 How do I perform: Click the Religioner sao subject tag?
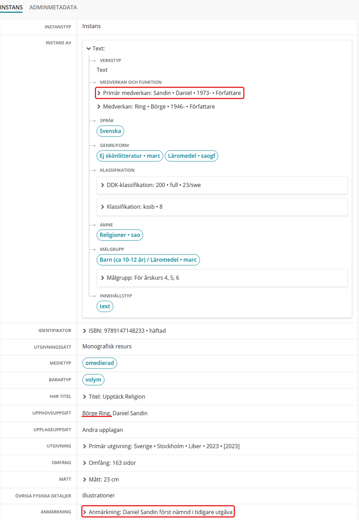click(120, 235)
